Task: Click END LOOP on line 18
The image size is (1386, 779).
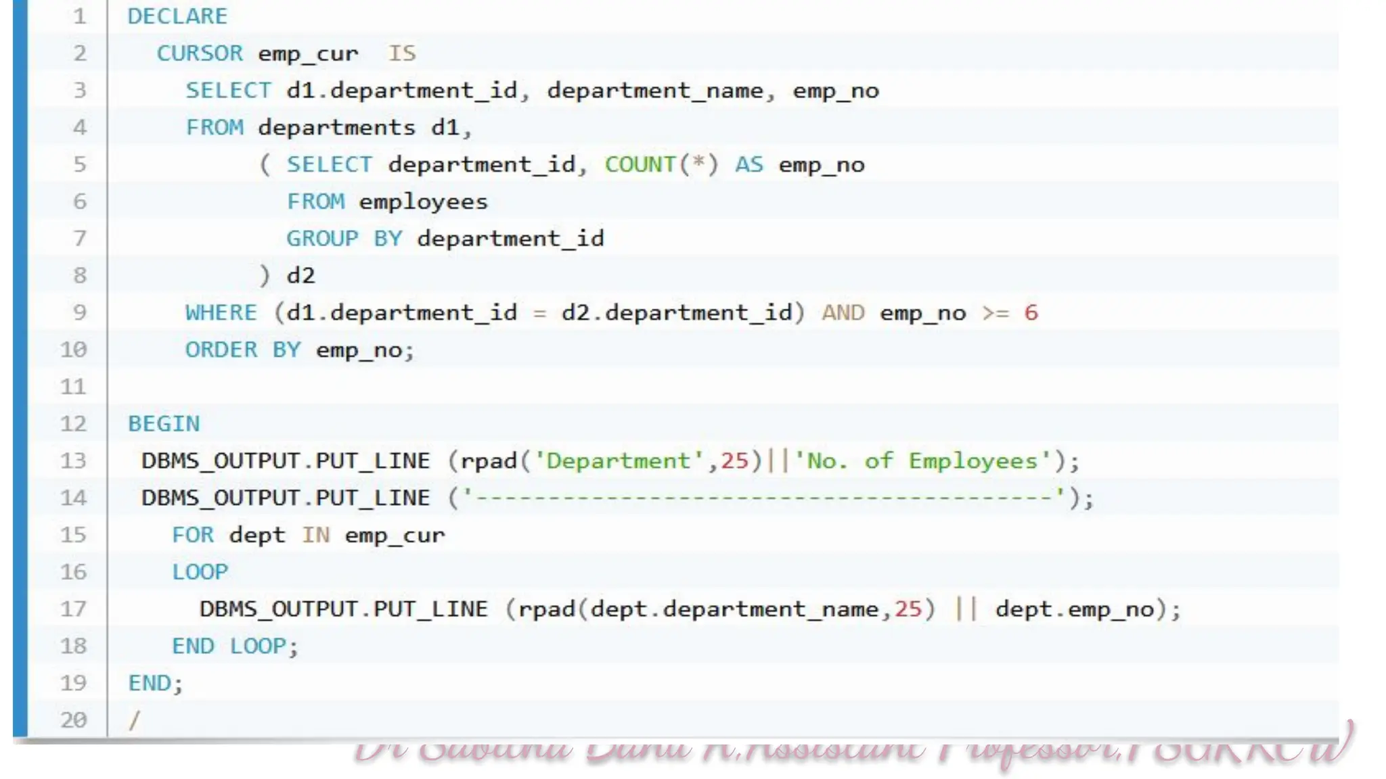Action: pyautogui.click(x=229, y=646)
